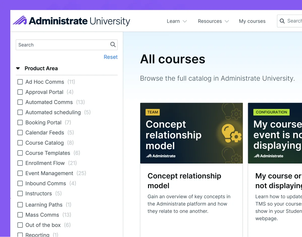Enable the Automated Comms filter
302x237 pixels.
pos(20,102)
